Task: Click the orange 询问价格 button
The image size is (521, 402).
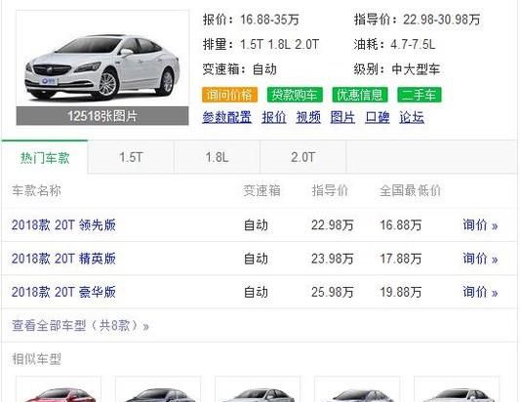Action: [229, 95]
